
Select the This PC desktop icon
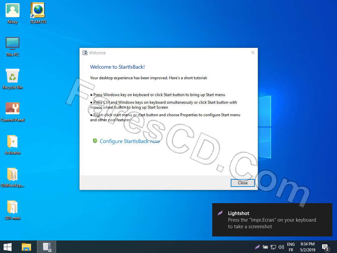[x=13, y=47]
